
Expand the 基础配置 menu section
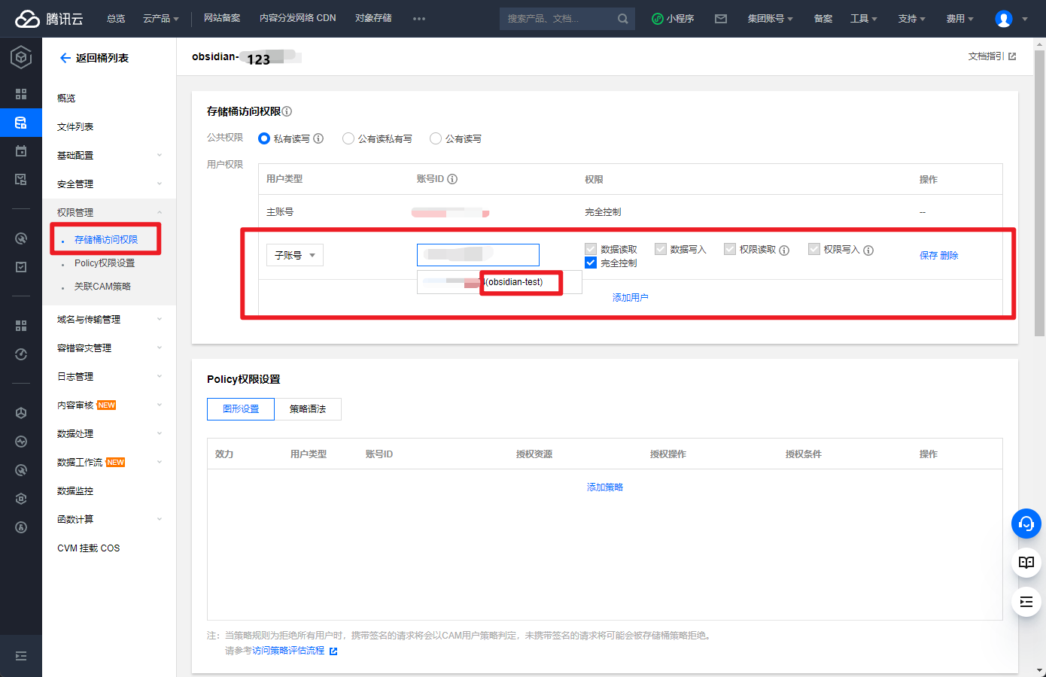coord(109,155)
